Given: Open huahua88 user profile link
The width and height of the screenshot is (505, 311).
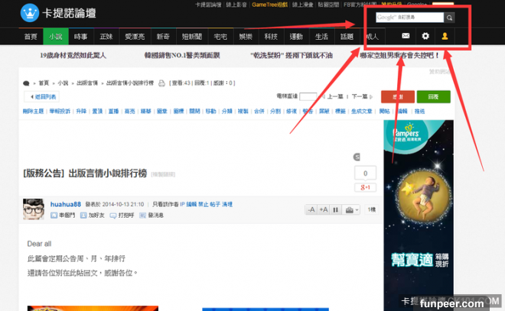Looking at the screenshot, I should coord(65,205).
